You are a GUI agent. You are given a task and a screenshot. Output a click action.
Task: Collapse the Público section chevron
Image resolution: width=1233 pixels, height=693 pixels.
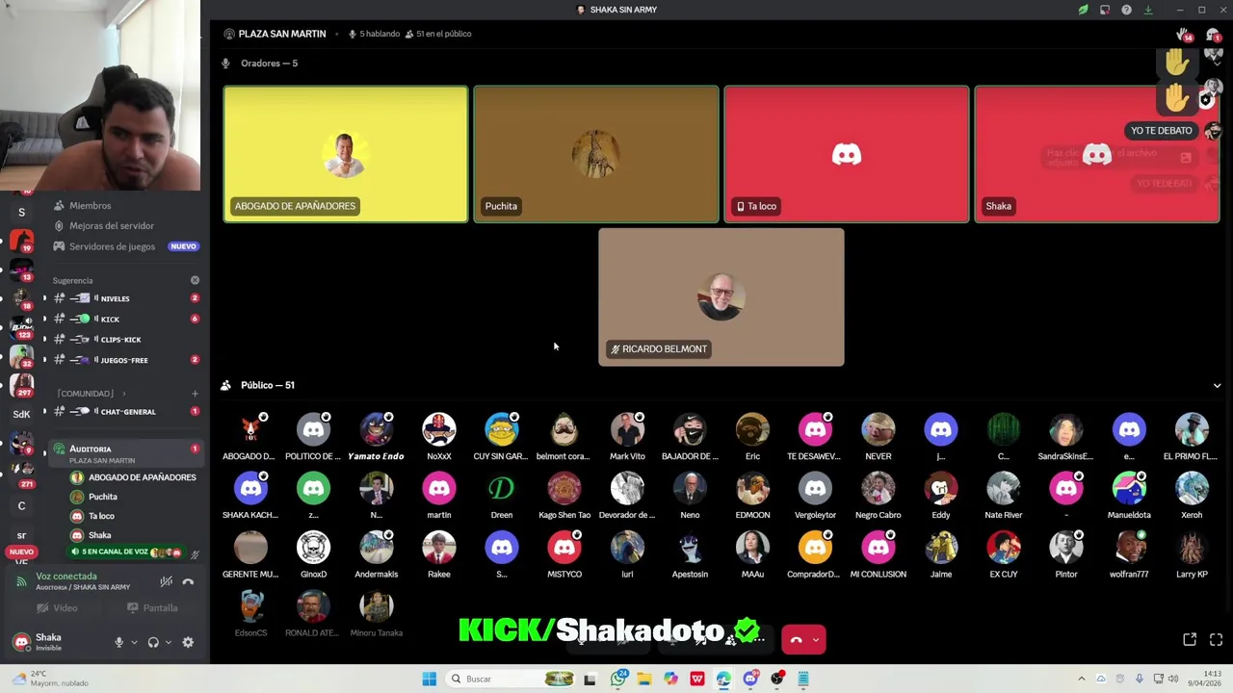[x=1217, y=385]
